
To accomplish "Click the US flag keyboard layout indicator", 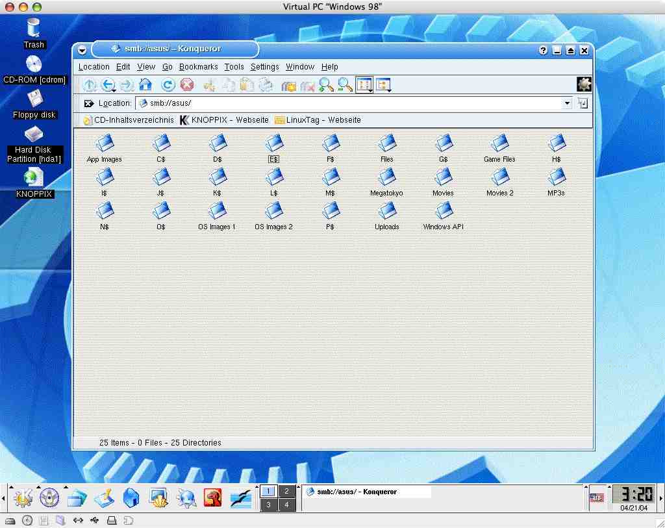I will pyautogui.click(x=597, y=497).
